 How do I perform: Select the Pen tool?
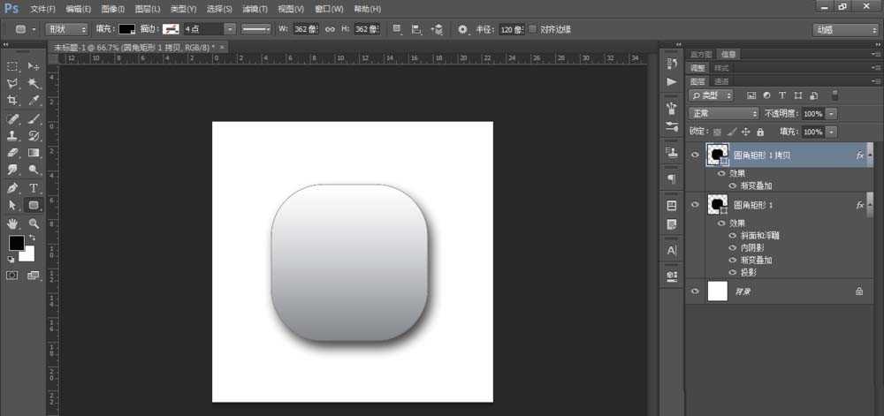coord(13,188)
